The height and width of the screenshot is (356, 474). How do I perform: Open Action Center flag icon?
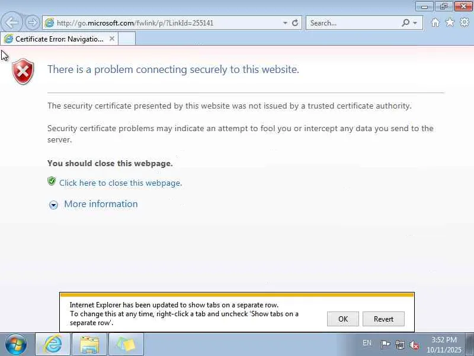point(385,345)
